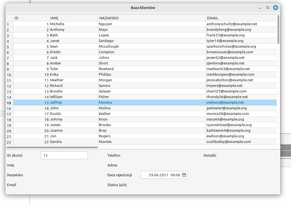Viewport: 291px width, 206px height.
Task: Click first name cell Heather
Action: point(57,80)
